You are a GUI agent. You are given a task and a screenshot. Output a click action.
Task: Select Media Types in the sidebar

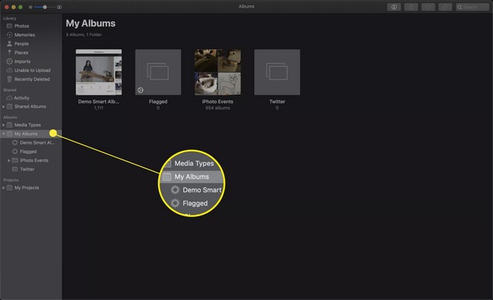[31, 125]
